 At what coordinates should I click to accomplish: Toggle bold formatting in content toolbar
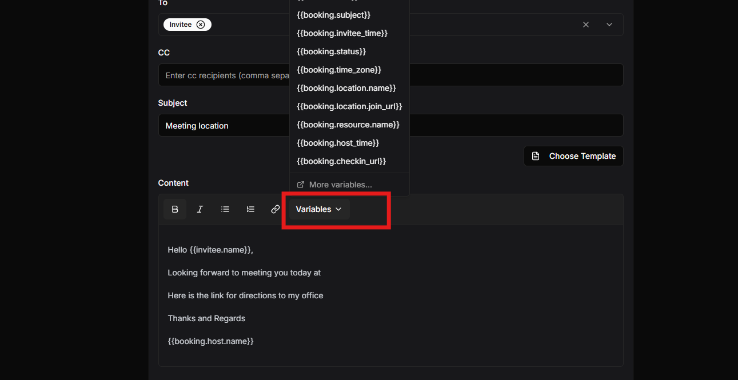click(x=175, y=209)
